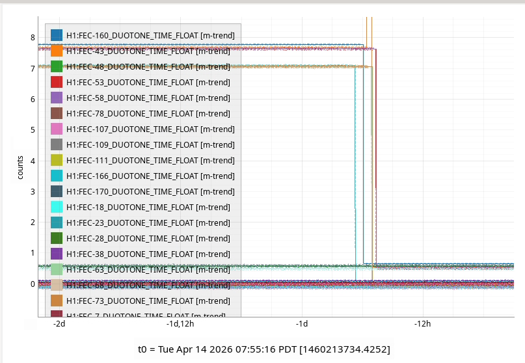Select legend label H1:FEC-38_DUOTONE_TIME_FLOAT [m-trend]
Viewport: 525px width, 363px height.
tap(148, 254)
